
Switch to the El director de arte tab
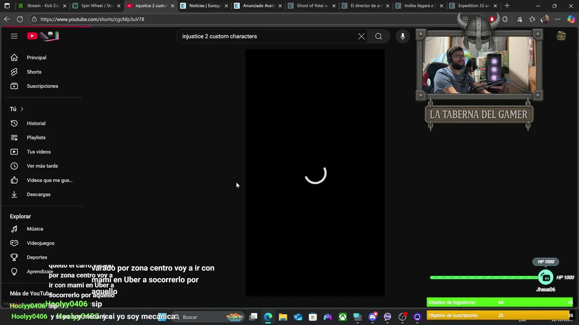coord(365,6)
